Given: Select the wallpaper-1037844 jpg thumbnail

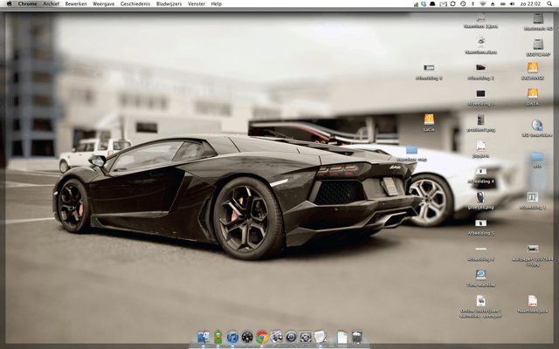Looking at the screenshot, I should [x=532, y=249].
